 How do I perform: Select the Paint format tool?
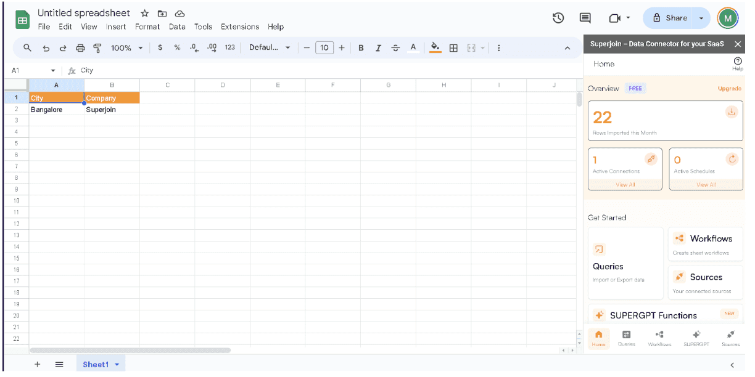click(97, 47)
